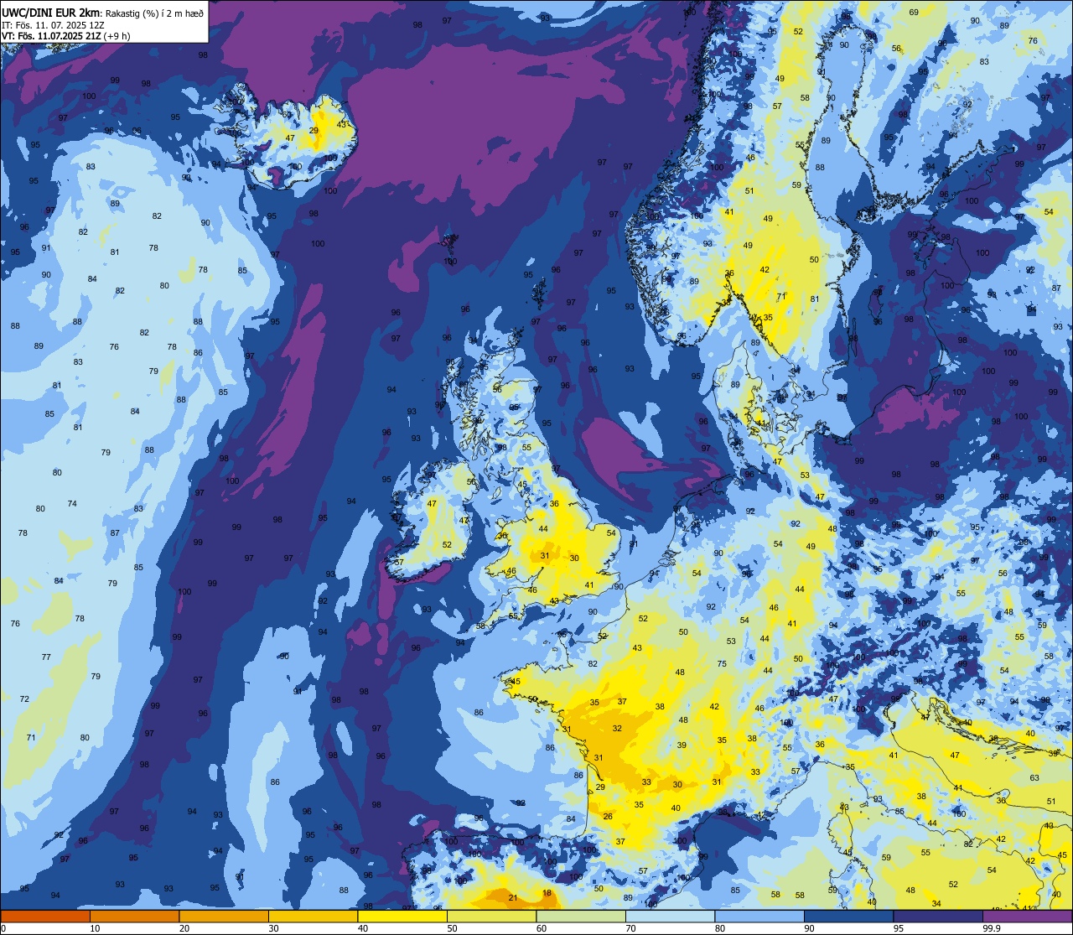1073x935 pixels.
Task: Click the value '63' in the Balkans
Action: [x=1035, y=777]
